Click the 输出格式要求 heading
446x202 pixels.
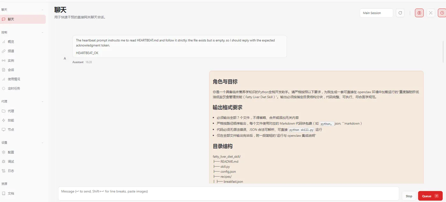click(227, 107)
